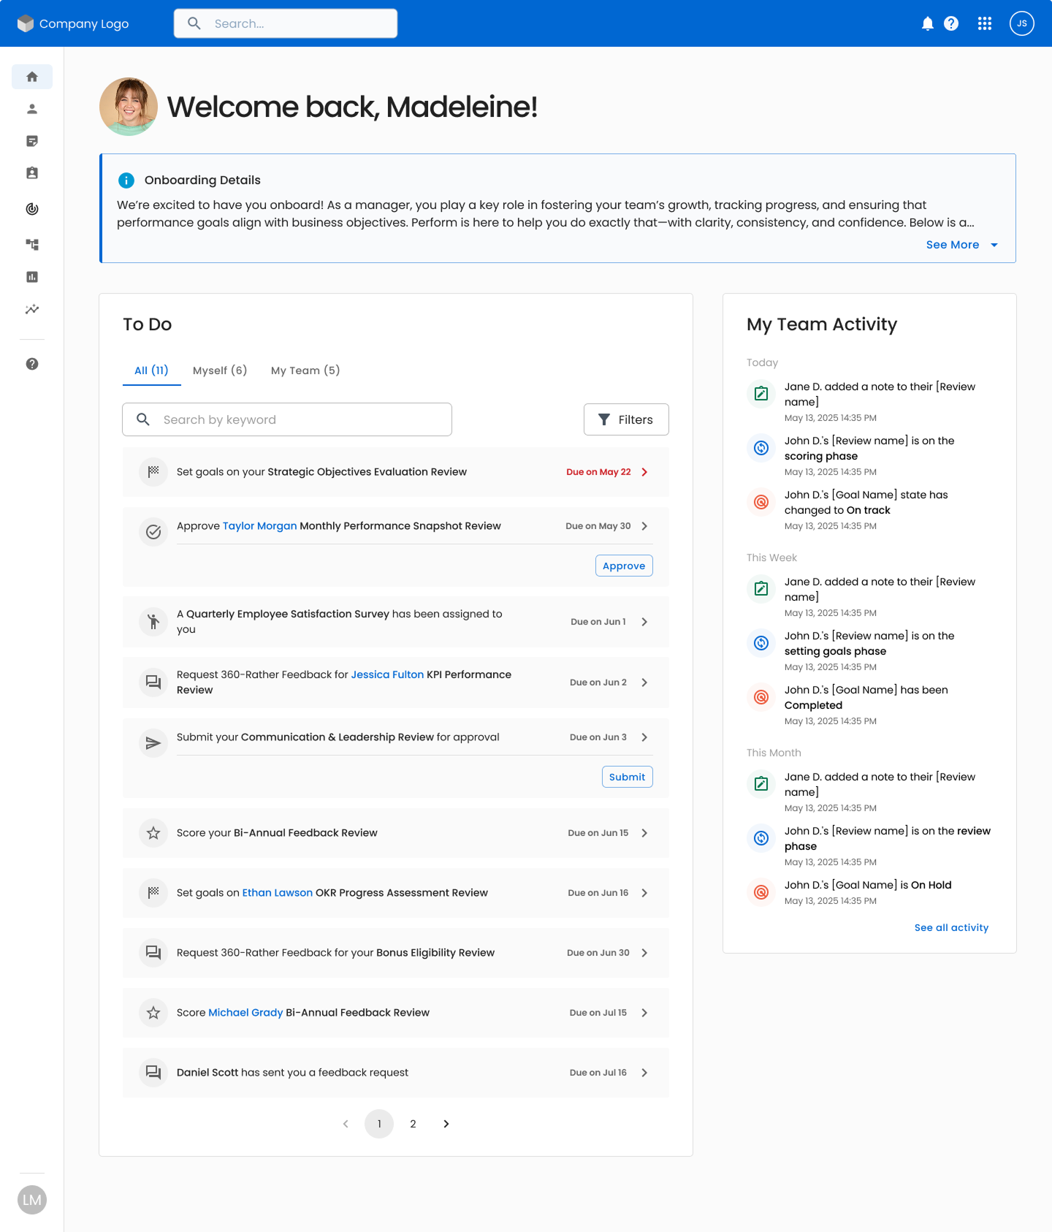Switch to the Myself (6) tab
Viewport: 1052px width, 1232px height.
pos(220,370)
